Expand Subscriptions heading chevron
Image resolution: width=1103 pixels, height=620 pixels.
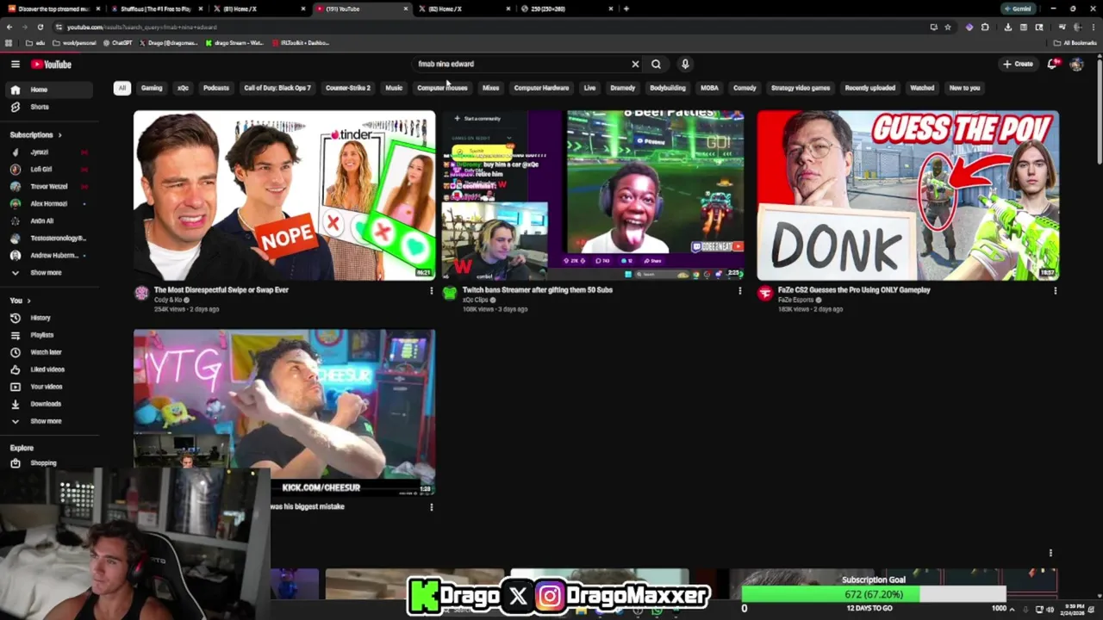point(59,135)
